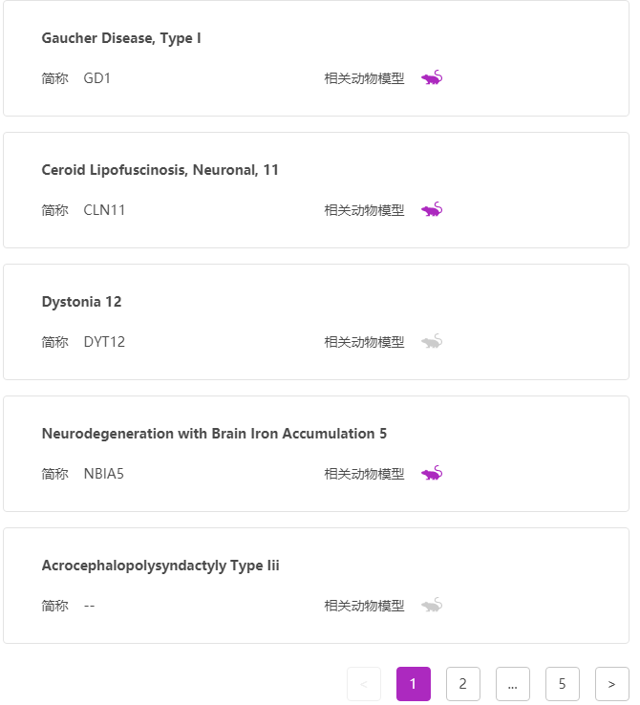Click the previous page arrow
The height and width of the screenshot is (705, 640).
pyautogui.click(x=364, y=684)
